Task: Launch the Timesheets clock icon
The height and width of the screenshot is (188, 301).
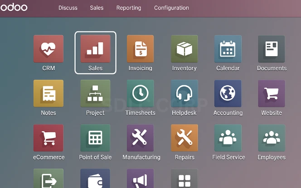Action: click(x=141, y=93)
